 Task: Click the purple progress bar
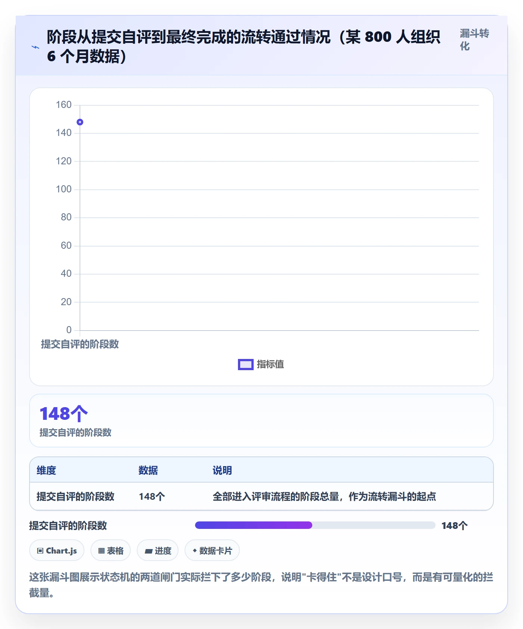coord(254,525)
